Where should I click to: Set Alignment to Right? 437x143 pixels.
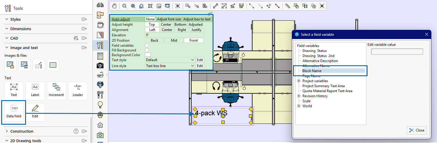pos(182,30)
